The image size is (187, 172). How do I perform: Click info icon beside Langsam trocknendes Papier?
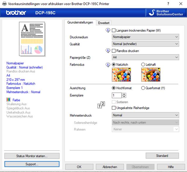click(x=108, y=30)
